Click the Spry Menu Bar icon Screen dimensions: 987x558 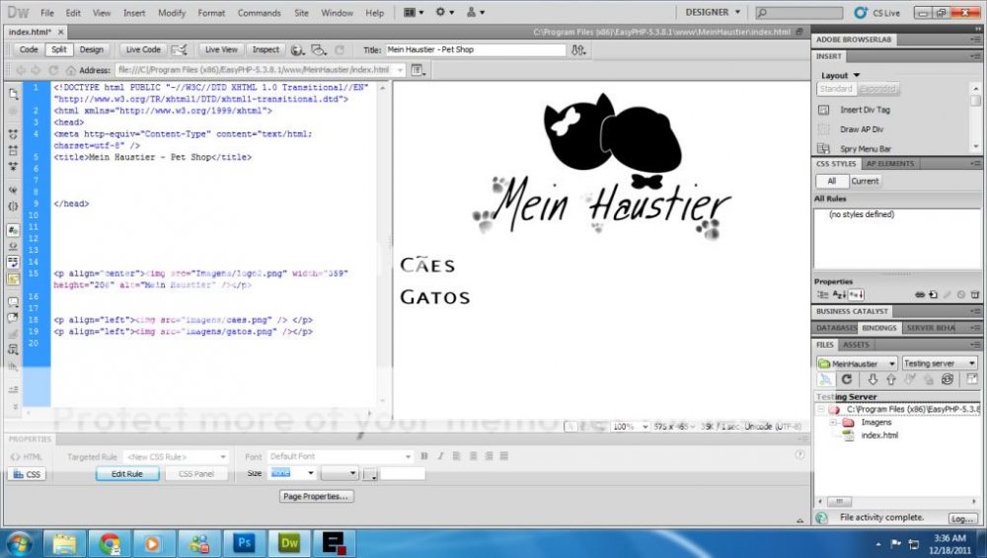pyautogui.click(x=823, y=149)
